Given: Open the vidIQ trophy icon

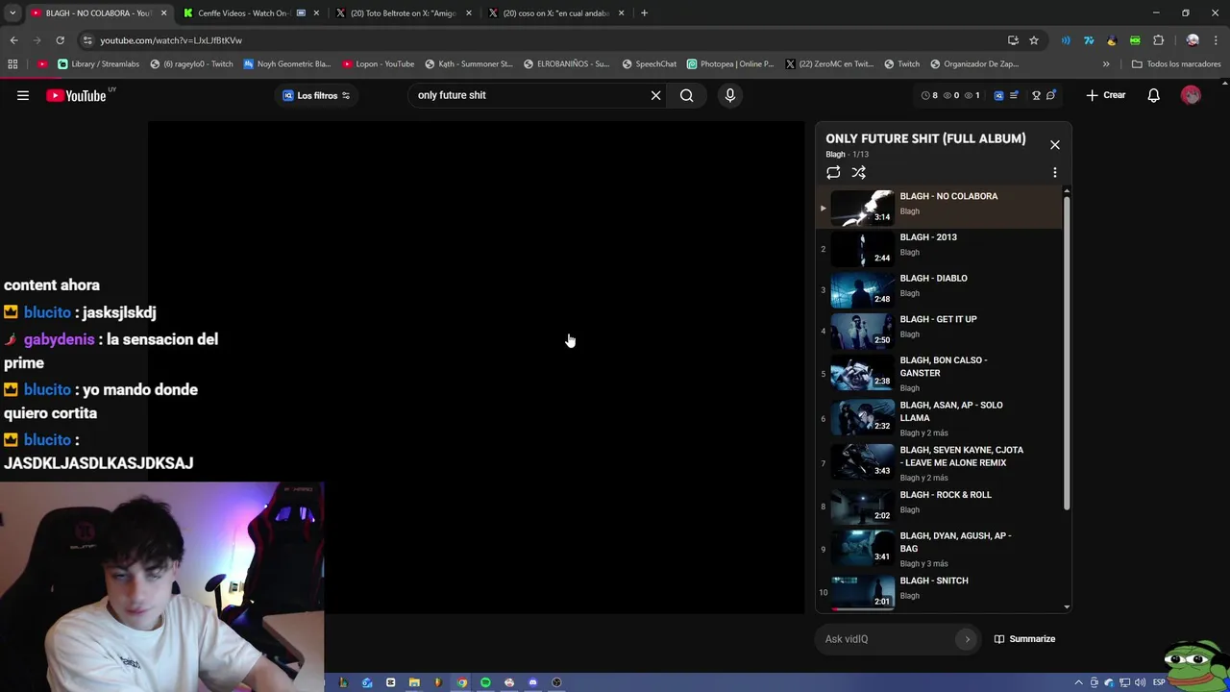Looking at the screenshot, I should point(1036,95).
